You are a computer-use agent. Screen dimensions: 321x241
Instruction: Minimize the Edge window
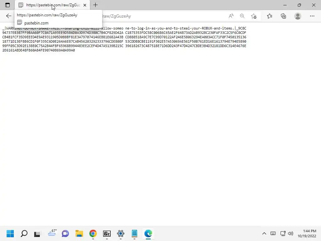pyautogui.click(x=285, y=5)
